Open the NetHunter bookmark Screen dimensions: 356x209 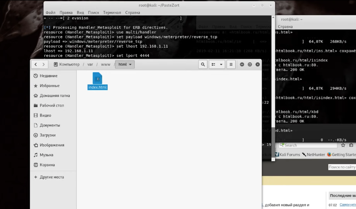click(313, 155)
